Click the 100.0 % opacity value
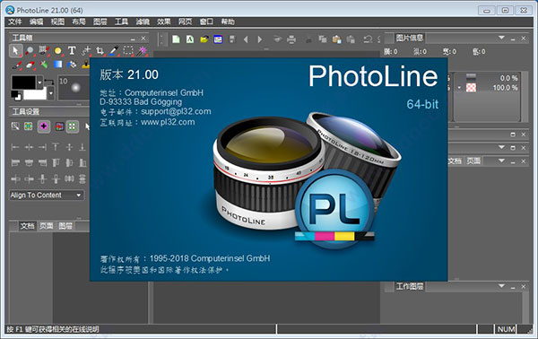Viewport: 538px width, 339px height. (x=505, y=88)
